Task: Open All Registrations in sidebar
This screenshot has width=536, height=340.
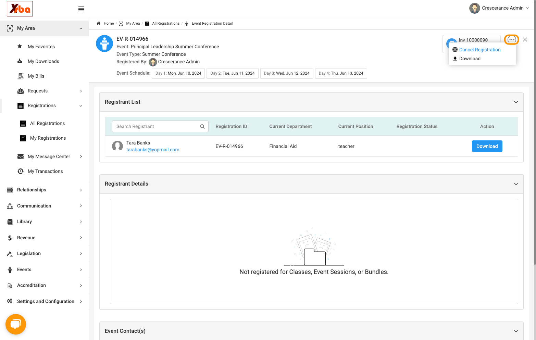Action: pos(47,123)
